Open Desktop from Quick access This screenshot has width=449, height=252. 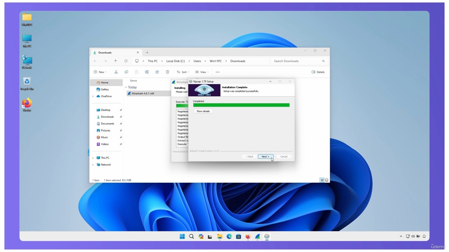pos(106,110)
